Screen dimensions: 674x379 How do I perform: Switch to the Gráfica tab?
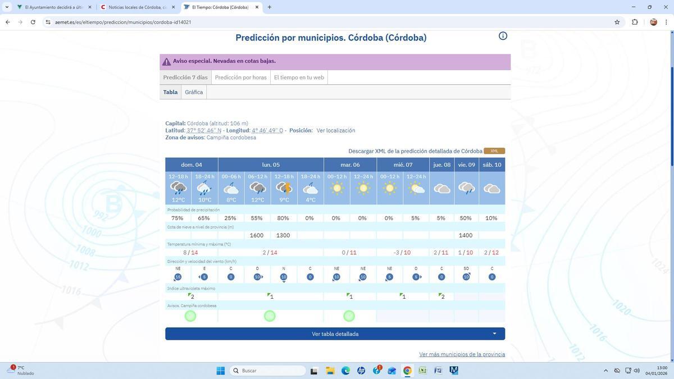(194, 92)
